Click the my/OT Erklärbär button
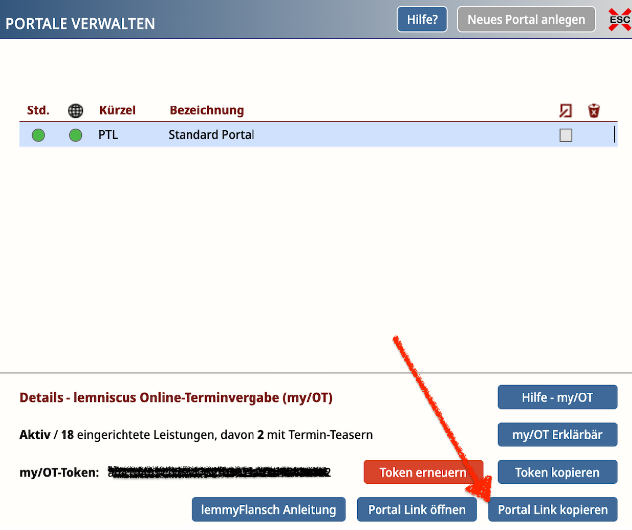Viewport: 632px width, 530px height. [557, 435]
